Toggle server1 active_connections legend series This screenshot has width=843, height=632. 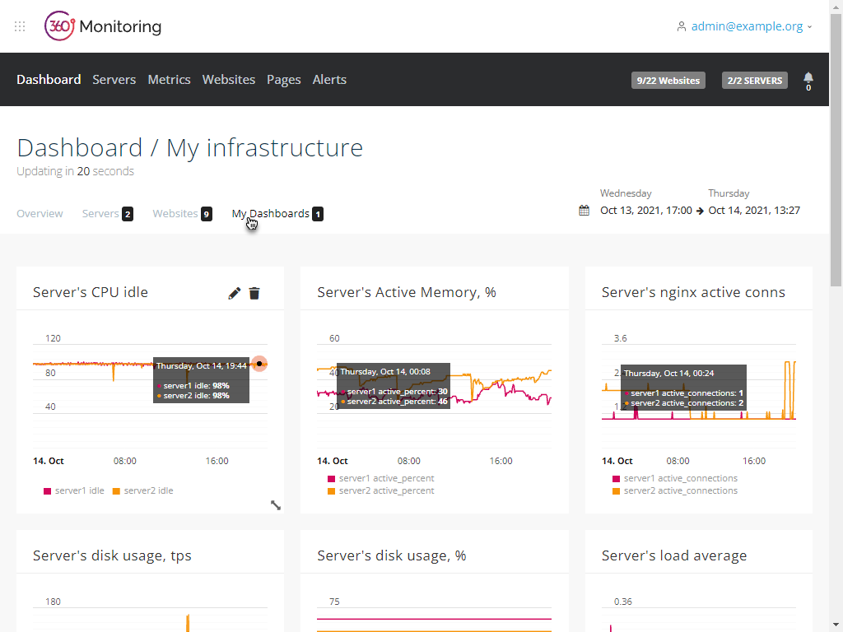coord(673,478)
